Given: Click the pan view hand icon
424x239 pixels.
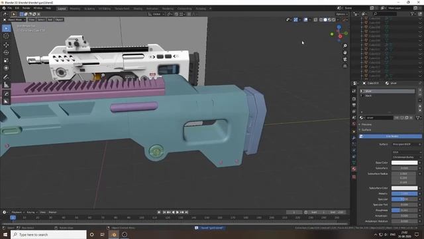Looking at the screenshot, I should pos(345,52).
